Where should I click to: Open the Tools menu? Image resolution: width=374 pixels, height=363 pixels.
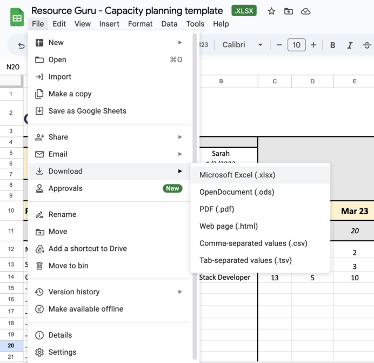[195, 24]
